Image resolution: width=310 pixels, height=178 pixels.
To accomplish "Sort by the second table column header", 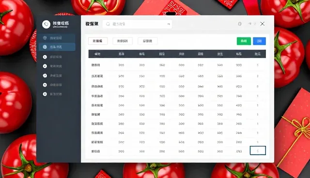I will point(122,54).
